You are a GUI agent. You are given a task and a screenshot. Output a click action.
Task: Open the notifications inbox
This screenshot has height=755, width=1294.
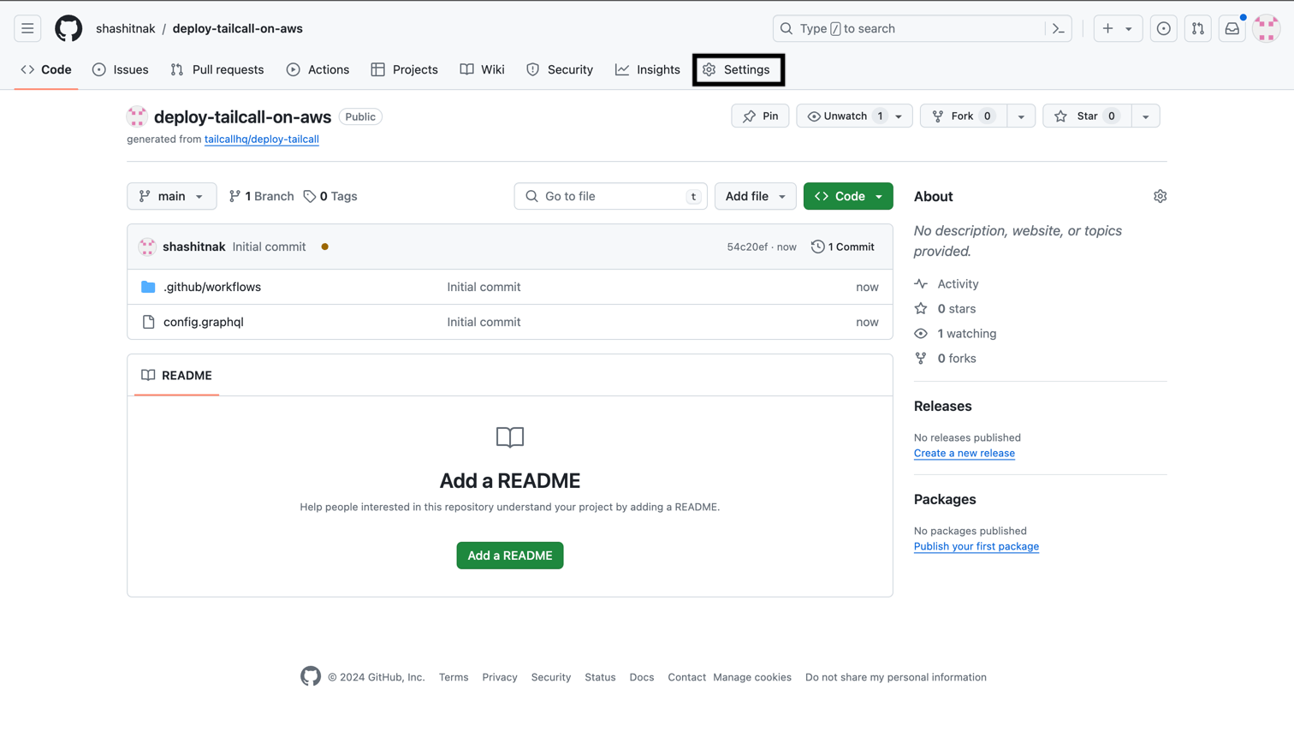1232,28
